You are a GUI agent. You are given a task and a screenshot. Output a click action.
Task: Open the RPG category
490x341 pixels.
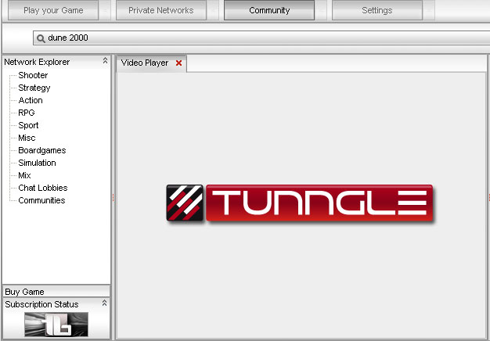click(x=27, y=113)
